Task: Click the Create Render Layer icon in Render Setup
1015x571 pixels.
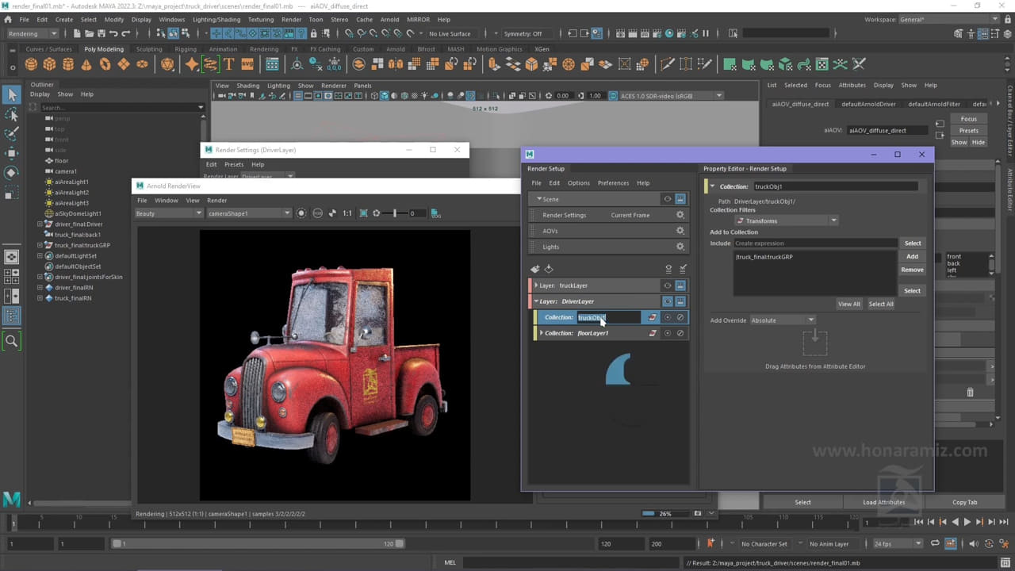Action: [535, 269]
